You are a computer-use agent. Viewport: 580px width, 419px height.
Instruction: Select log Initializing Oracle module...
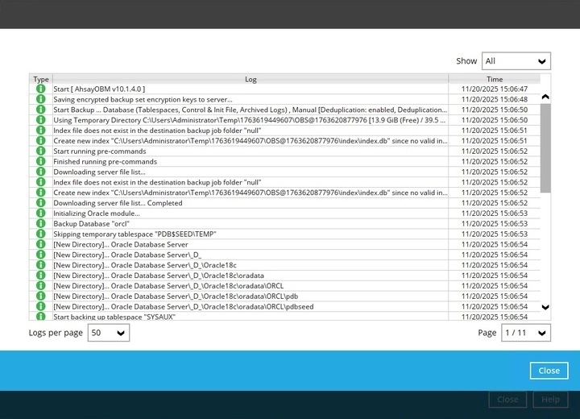point(97,214)
